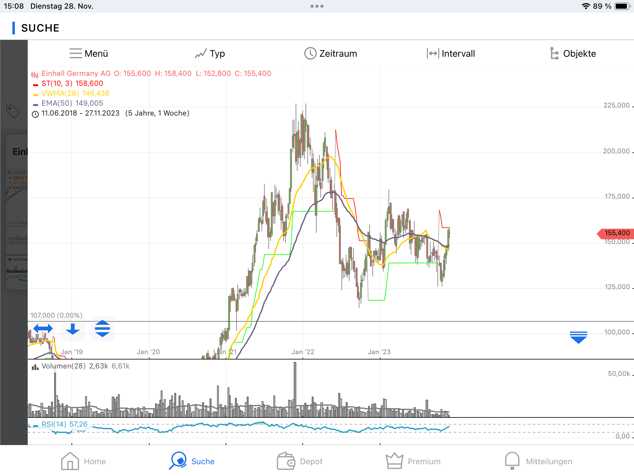Viewport: 634px width, 476px height.
Task: Switch to the Home tab
Action: click(84, 461)
